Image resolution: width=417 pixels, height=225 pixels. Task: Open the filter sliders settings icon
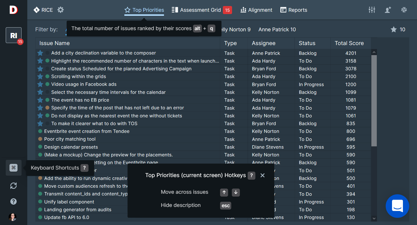coord(372,10)
